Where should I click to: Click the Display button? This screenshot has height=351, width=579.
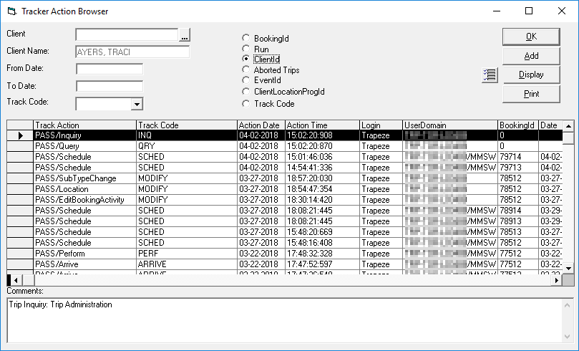click(531, 74)
